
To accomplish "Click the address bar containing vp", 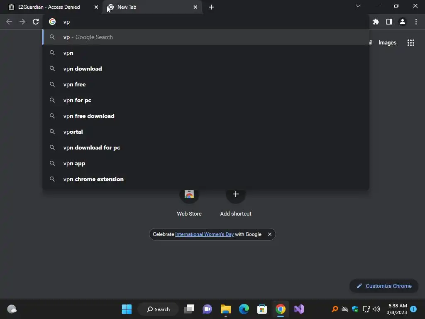I will pyautogui.click(x=206, y=22).
